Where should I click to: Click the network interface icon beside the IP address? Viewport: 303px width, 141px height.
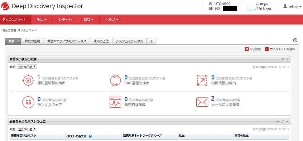click(211, 9)
